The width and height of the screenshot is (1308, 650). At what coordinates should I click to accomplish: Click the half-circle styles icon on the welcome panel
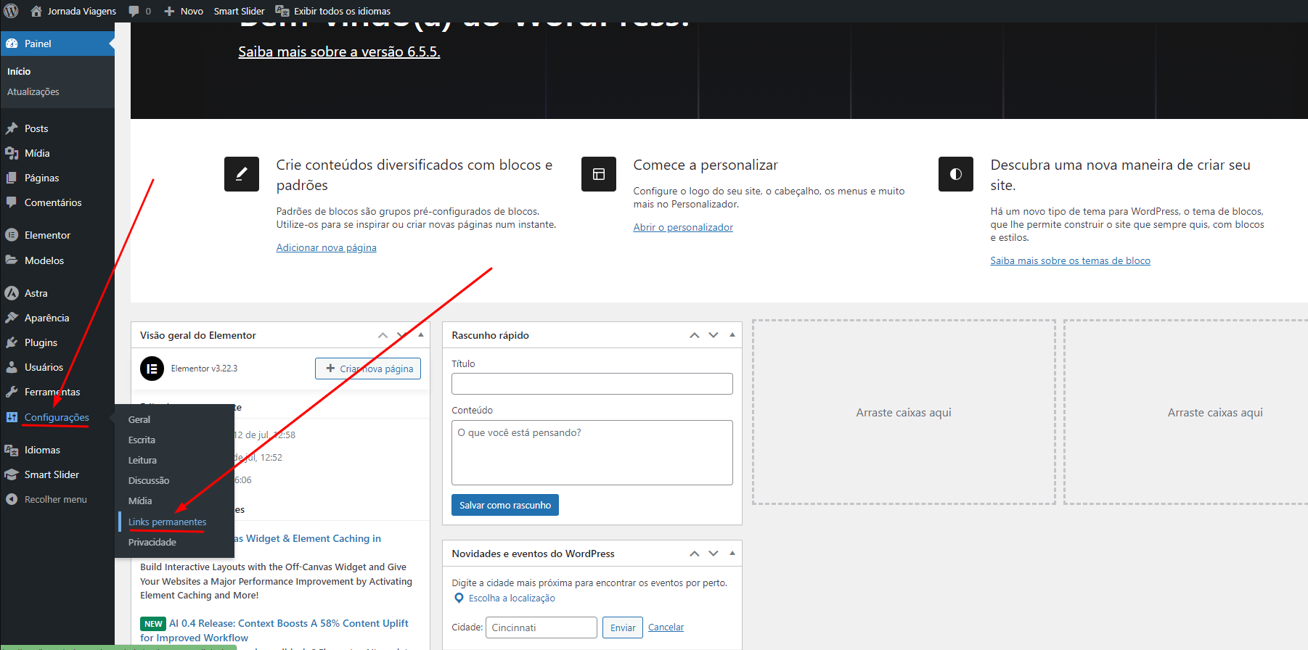956,174
